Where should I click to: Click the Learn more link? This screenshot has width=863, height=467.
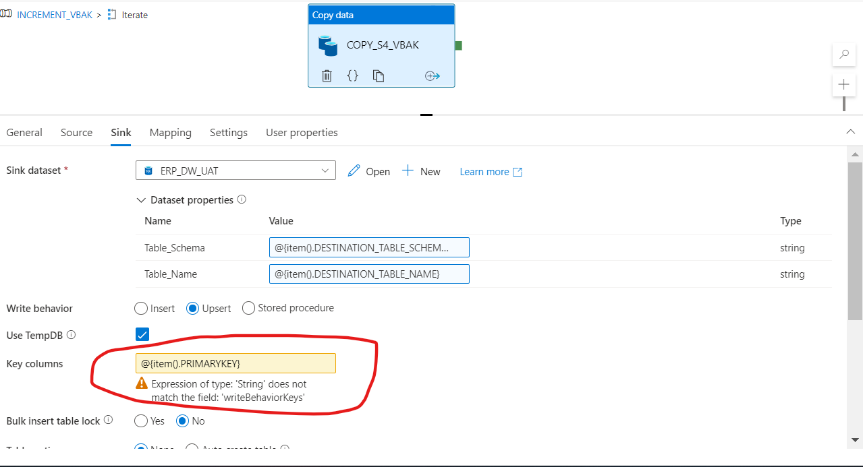coord(491,172)
